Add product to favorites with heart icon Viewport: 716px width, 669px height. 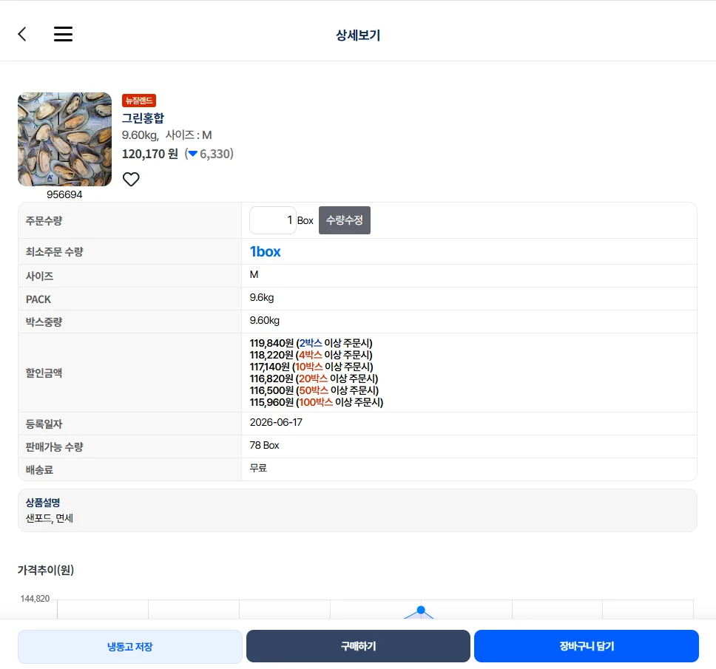pyautogui.click(x=131, y=180)
